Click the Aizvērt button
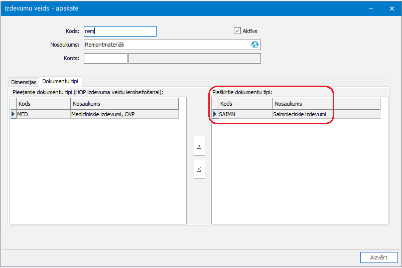The image size is (402, 268). (379, 257)
